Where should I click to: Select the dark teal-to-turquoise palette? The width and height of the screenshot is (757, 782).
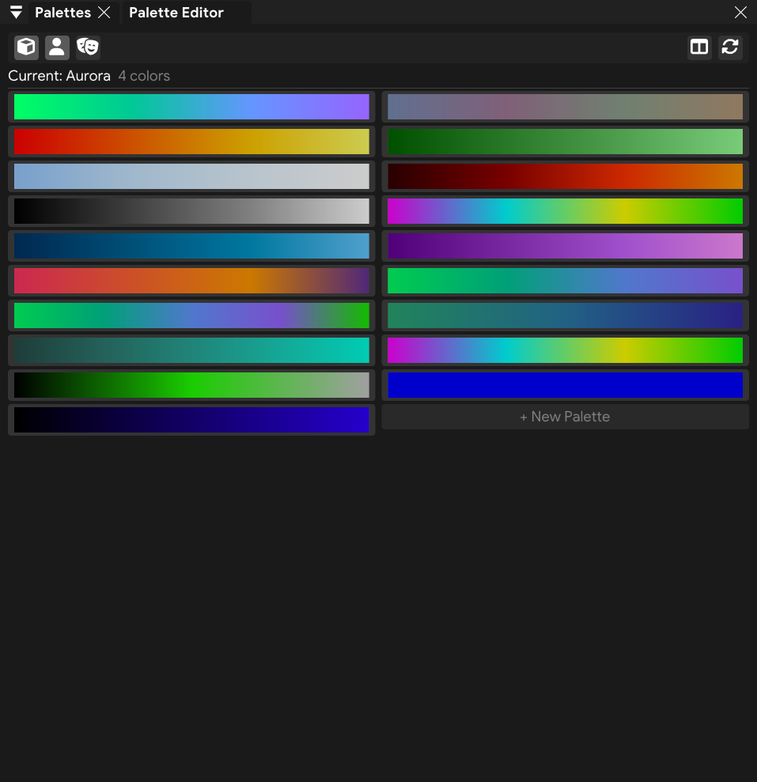click(x=191, y=350)
